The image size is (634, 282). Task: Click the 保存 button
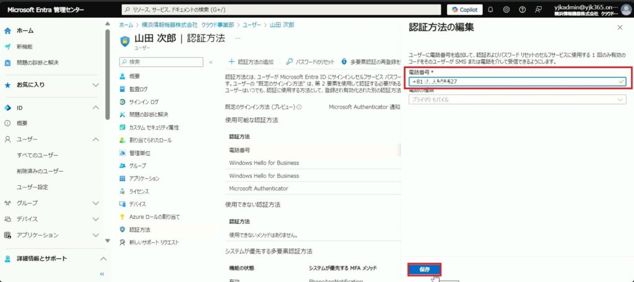pos(424,270)
